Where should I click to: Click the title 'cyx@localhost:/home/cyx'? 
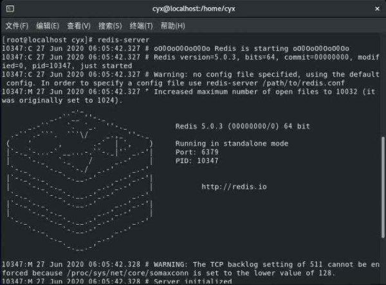194,9
